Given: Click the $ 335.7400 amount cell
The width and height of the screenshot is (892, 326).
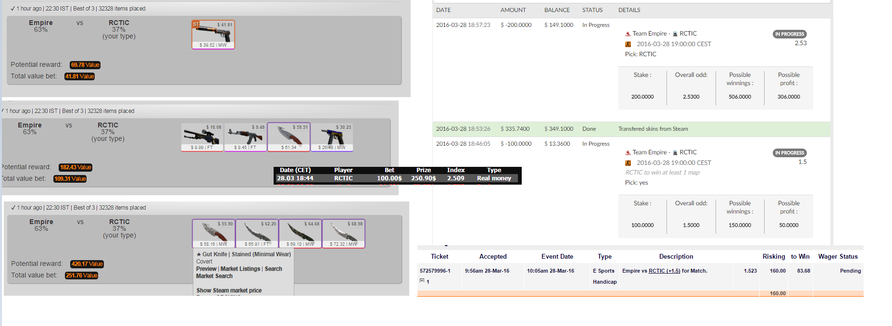Looking at the screenshot, I should 515,129.
